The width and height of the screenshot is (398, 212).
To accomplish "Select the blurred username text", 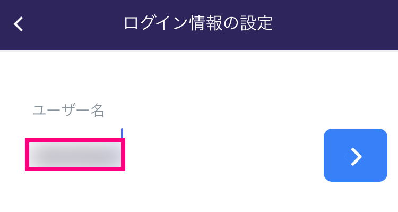I will 75,155.
